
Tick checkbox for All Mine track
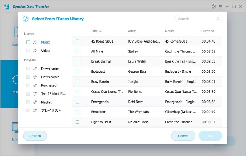(77, 51)
